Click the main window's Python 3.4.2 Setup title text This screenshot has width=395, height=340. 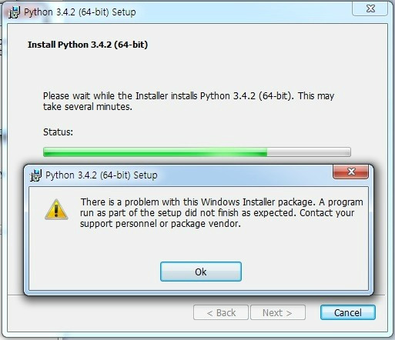click(80, 12)
